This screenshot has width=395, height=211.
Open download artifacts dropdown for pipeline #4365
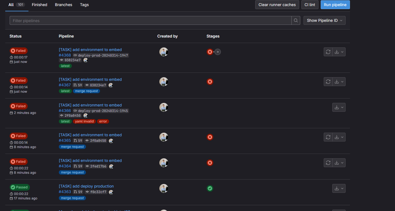tap(339, 137)
